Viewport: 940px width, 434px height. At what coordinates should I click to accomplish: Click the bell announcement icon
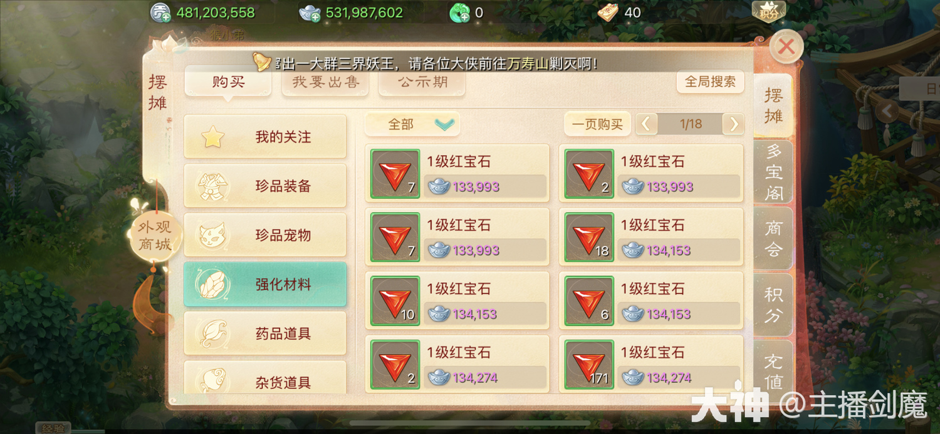(262, 61)
